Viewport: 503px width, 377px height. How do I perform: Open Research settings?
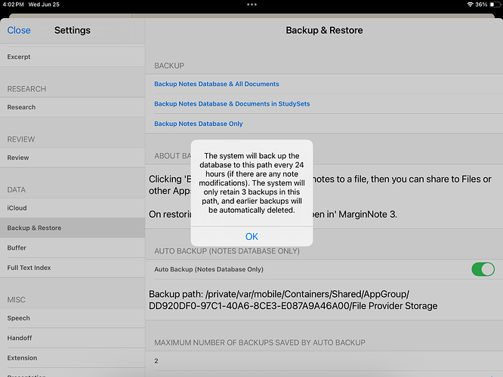point(73,107)
